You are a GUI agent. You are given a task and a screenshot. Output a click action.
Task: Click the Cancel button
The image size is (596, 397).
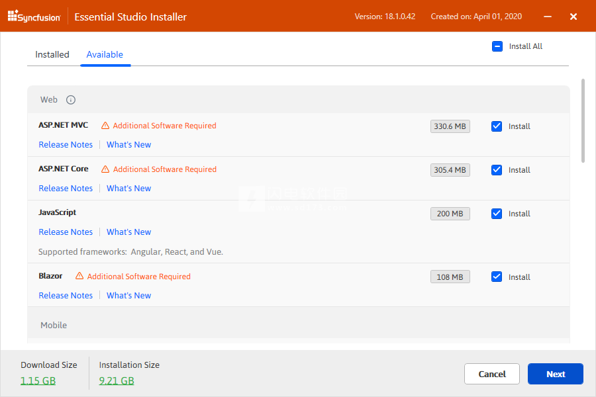[x=492, y=374]
